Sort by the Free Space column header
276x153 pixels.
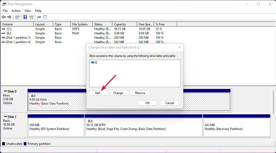145,24
